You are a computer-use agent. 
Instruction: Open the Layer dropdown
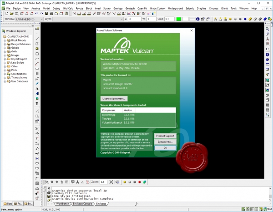pos(88,19)
